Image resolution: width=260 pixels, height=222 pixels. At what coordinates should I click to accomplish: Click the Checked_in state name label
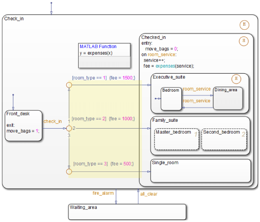point(154,37)
